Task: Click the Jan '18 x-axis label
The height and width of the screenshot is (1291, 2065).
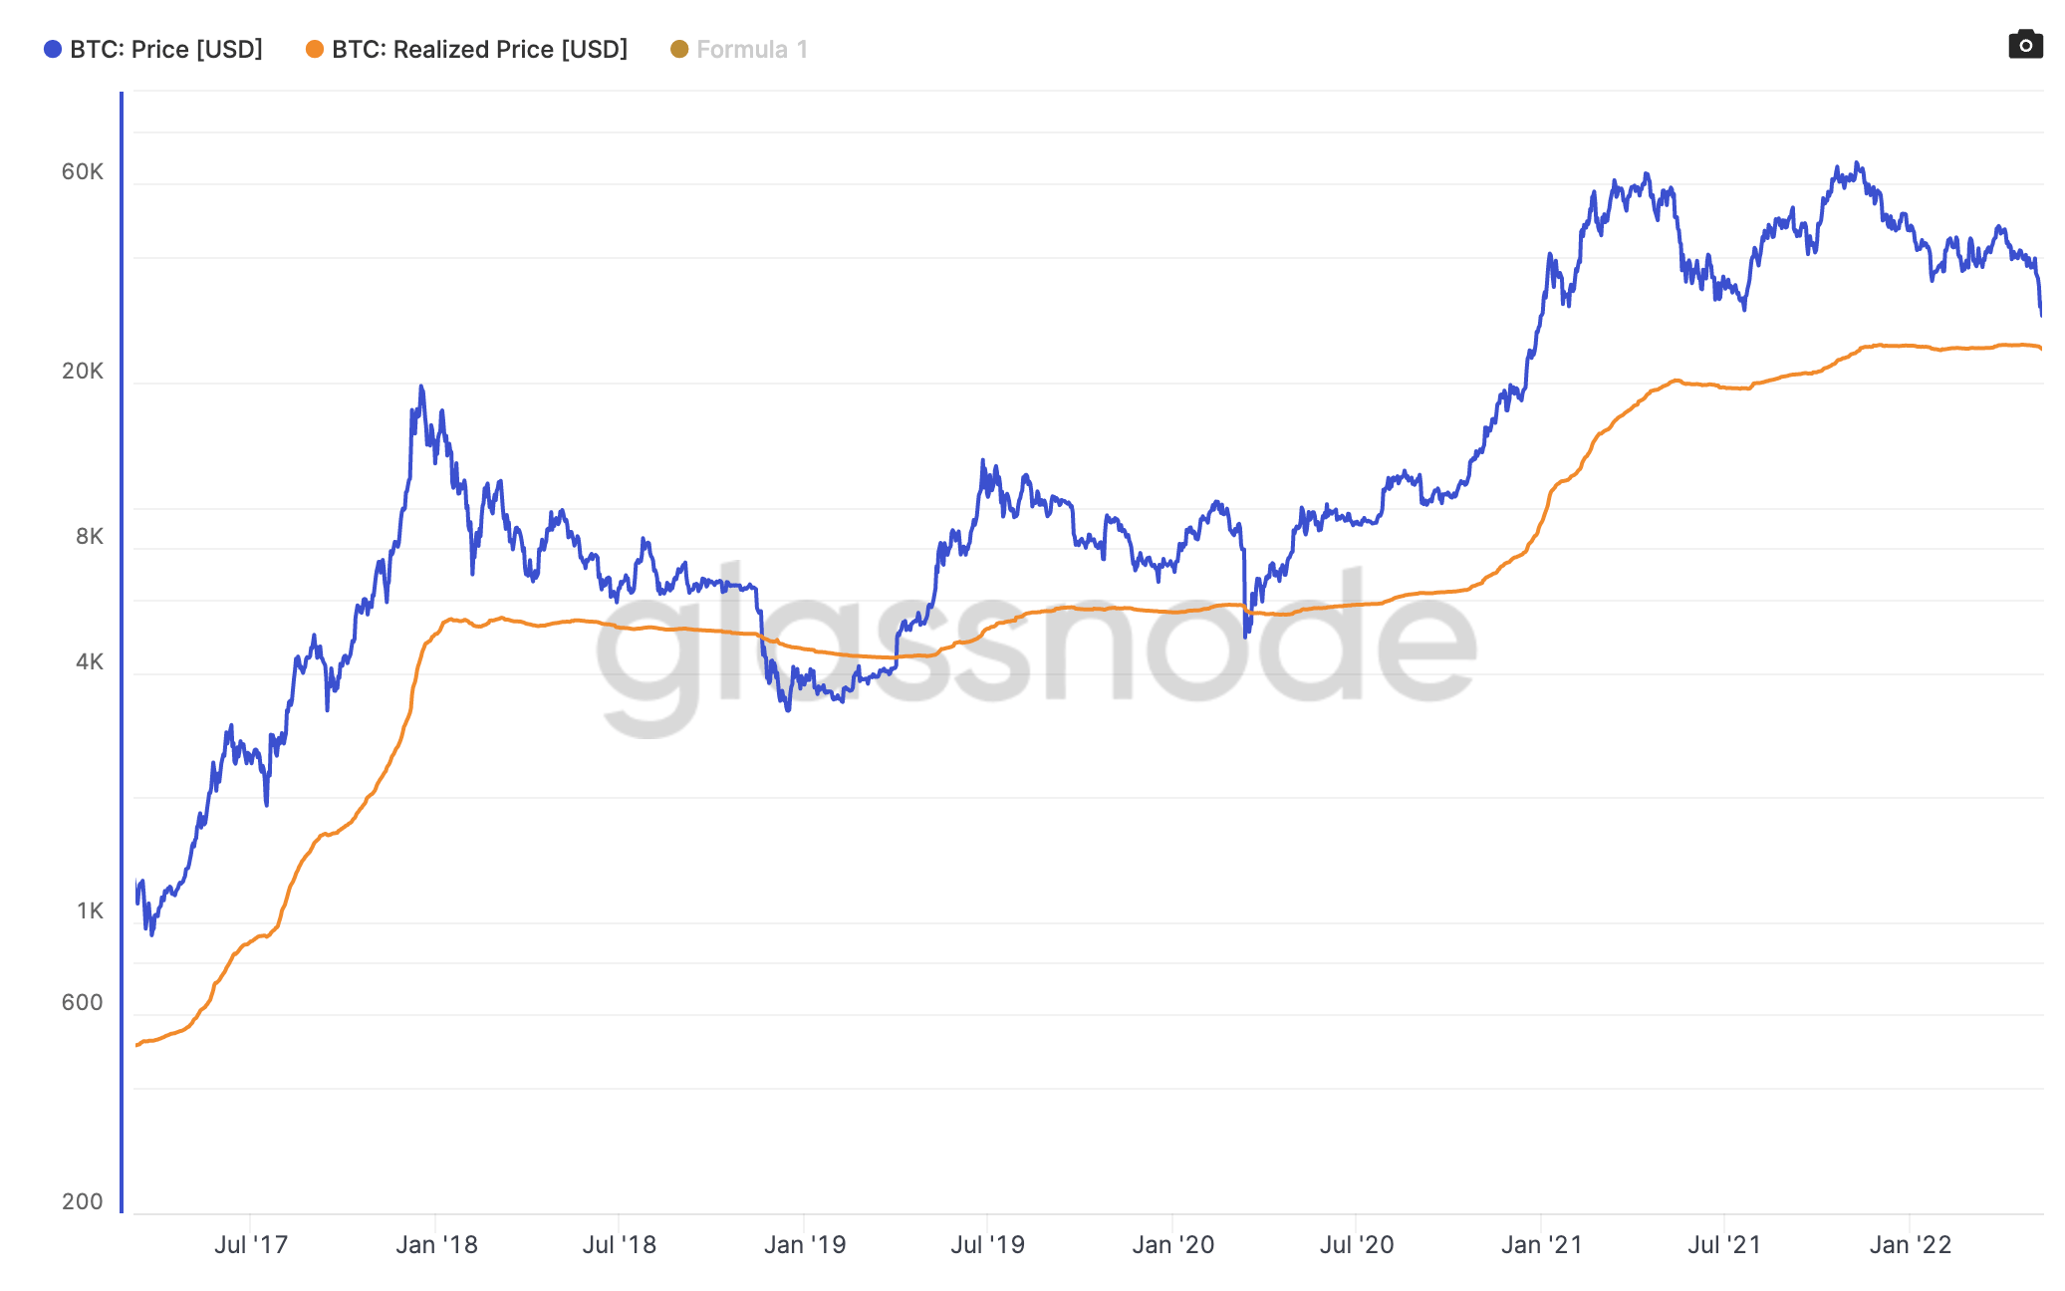Action: 436,1244
